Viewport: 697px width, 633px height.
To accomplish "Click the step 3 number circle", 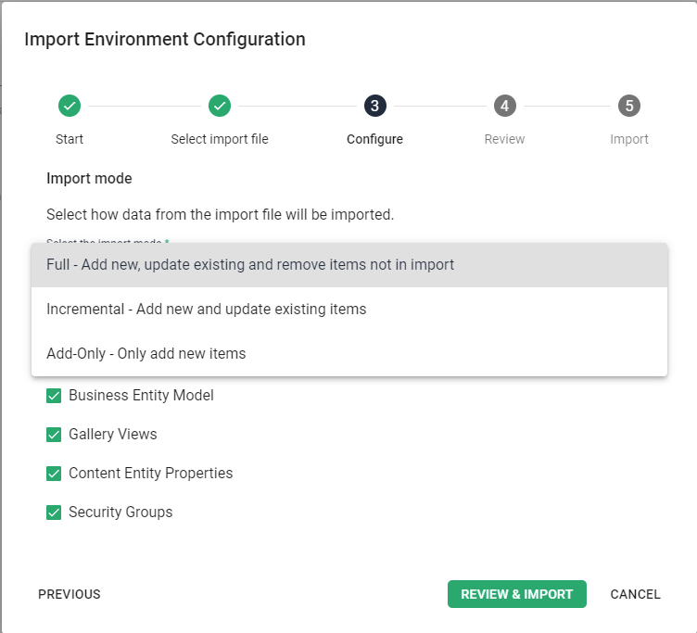I will pos(374,106).
